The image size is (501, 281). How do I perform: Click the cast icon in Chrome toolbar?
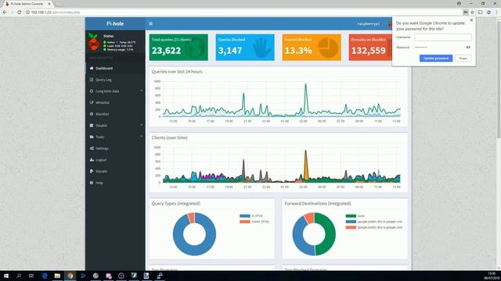point(480,12)
